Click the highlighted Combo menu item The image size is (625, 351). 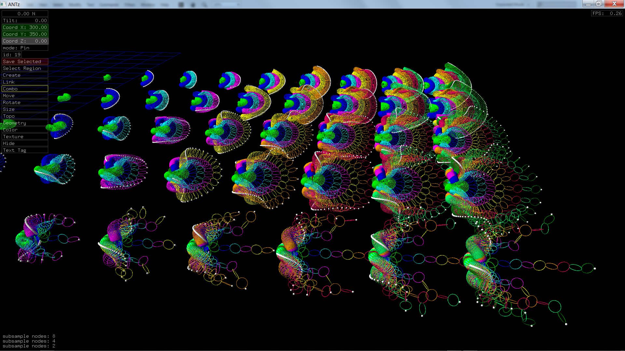25,89
